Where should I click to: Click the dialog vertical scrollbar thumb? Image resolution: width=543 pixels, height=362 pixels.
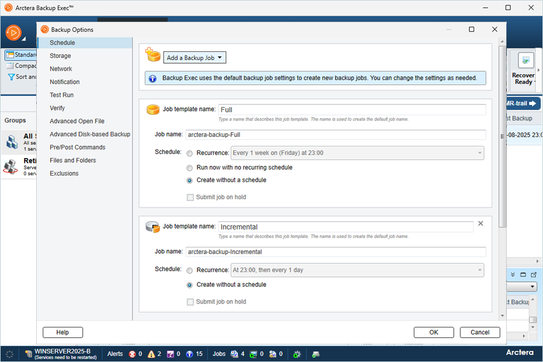pos(502,136)
